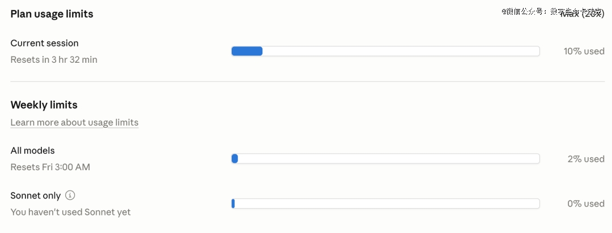
Task: Click the Current session label
Action: point(44,43)
